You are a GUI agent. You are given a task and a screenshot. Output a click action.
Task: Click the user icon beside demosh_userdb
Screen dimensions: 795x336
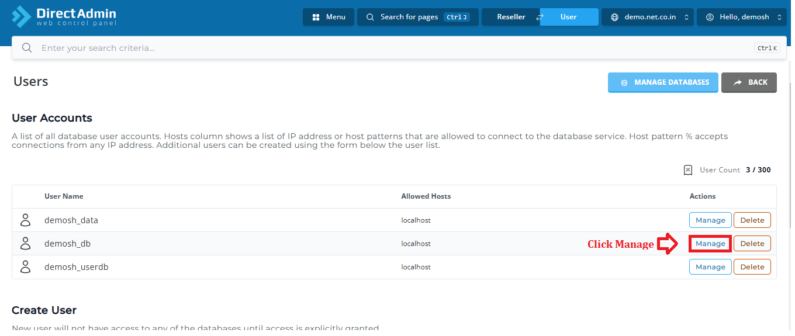(25, 267)
